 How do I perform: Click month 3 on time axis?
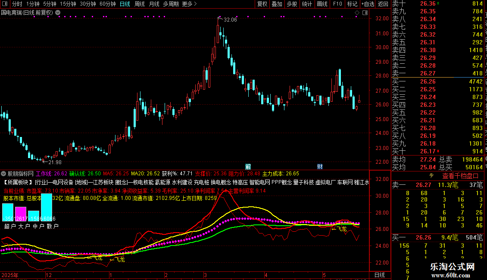click(x=205, y=275)
